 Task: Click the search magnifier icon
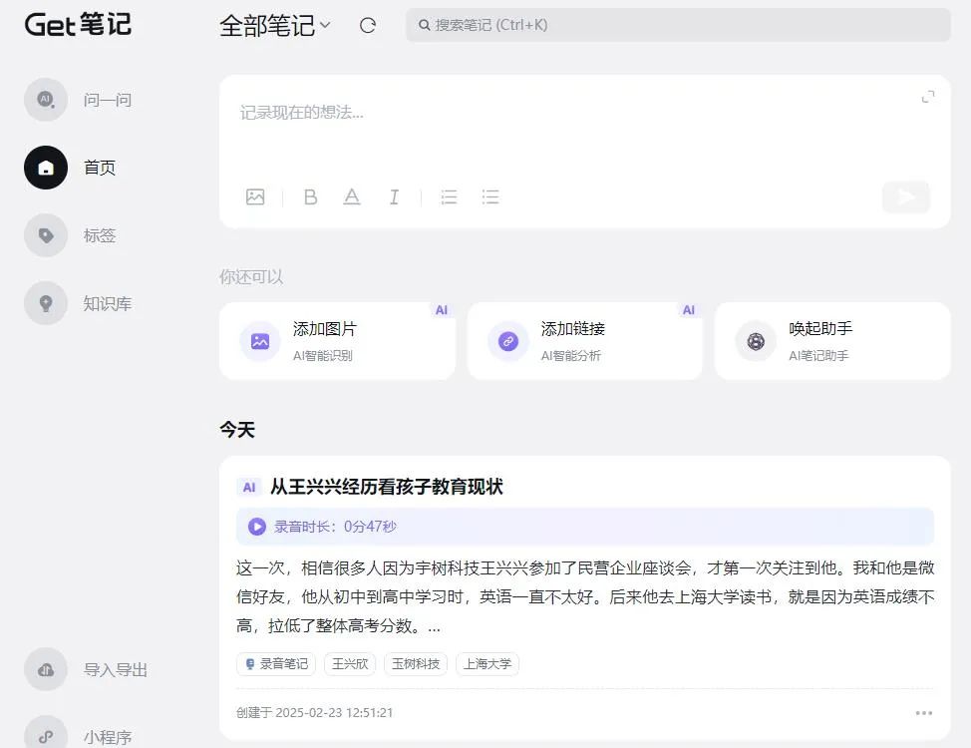[425, 25]
